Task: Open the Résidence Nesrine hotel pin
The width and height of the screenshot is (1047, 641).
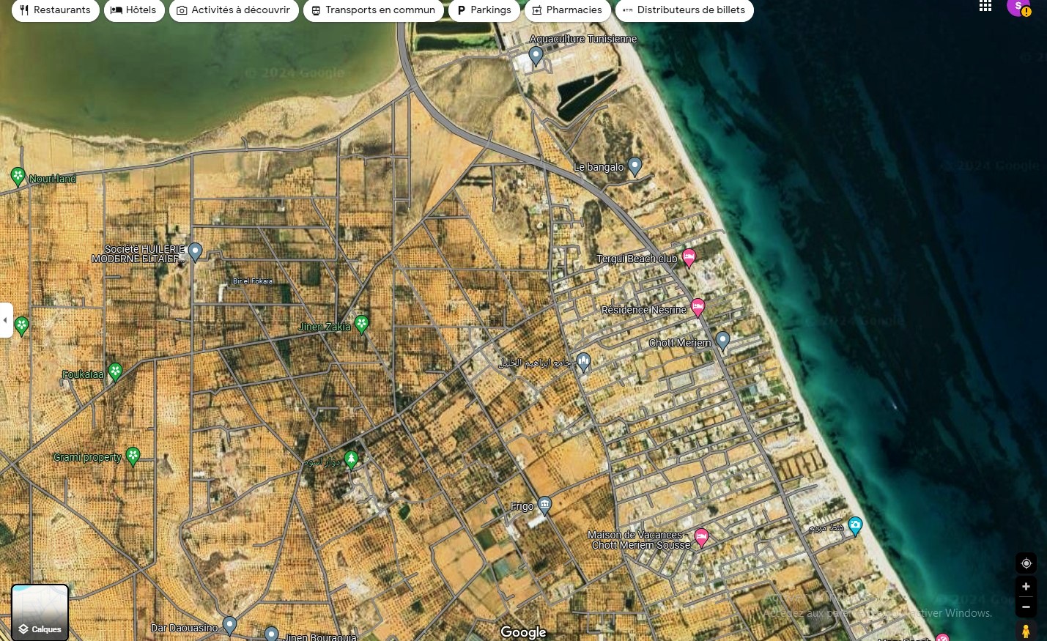Action: click(698, 307)
